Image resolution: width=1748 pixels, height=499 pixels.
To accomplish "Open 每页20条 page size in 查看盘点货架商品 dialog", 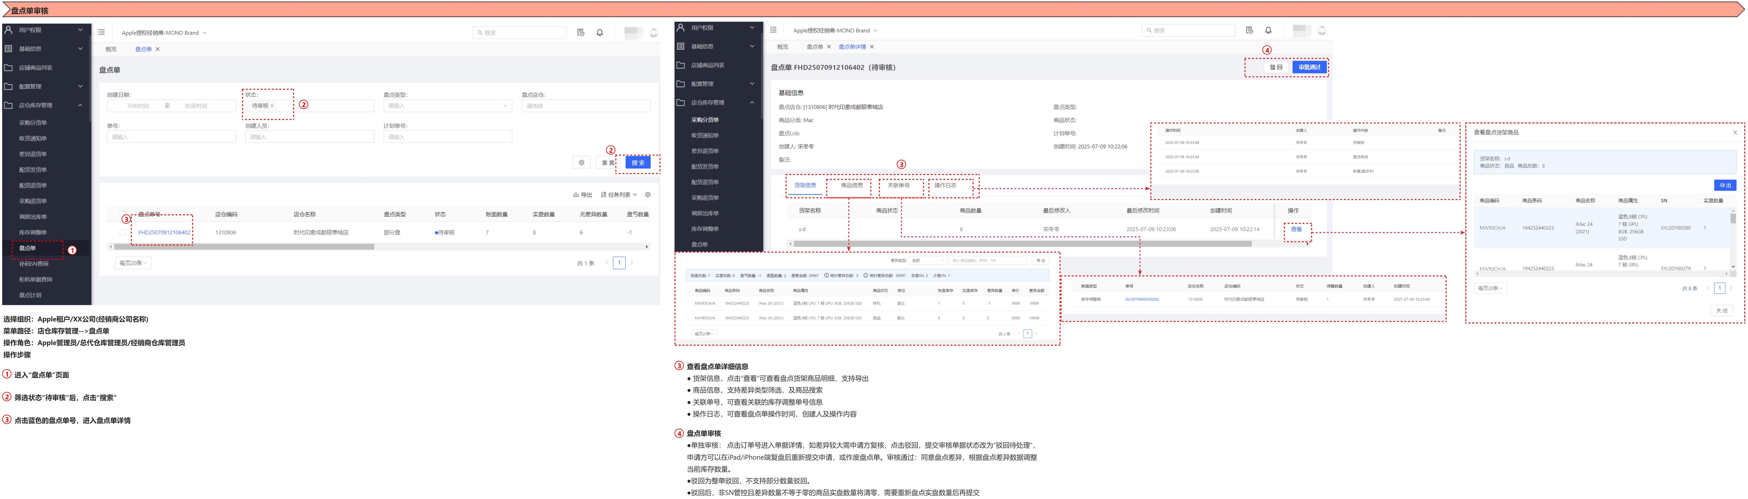I will [1490, 289].
